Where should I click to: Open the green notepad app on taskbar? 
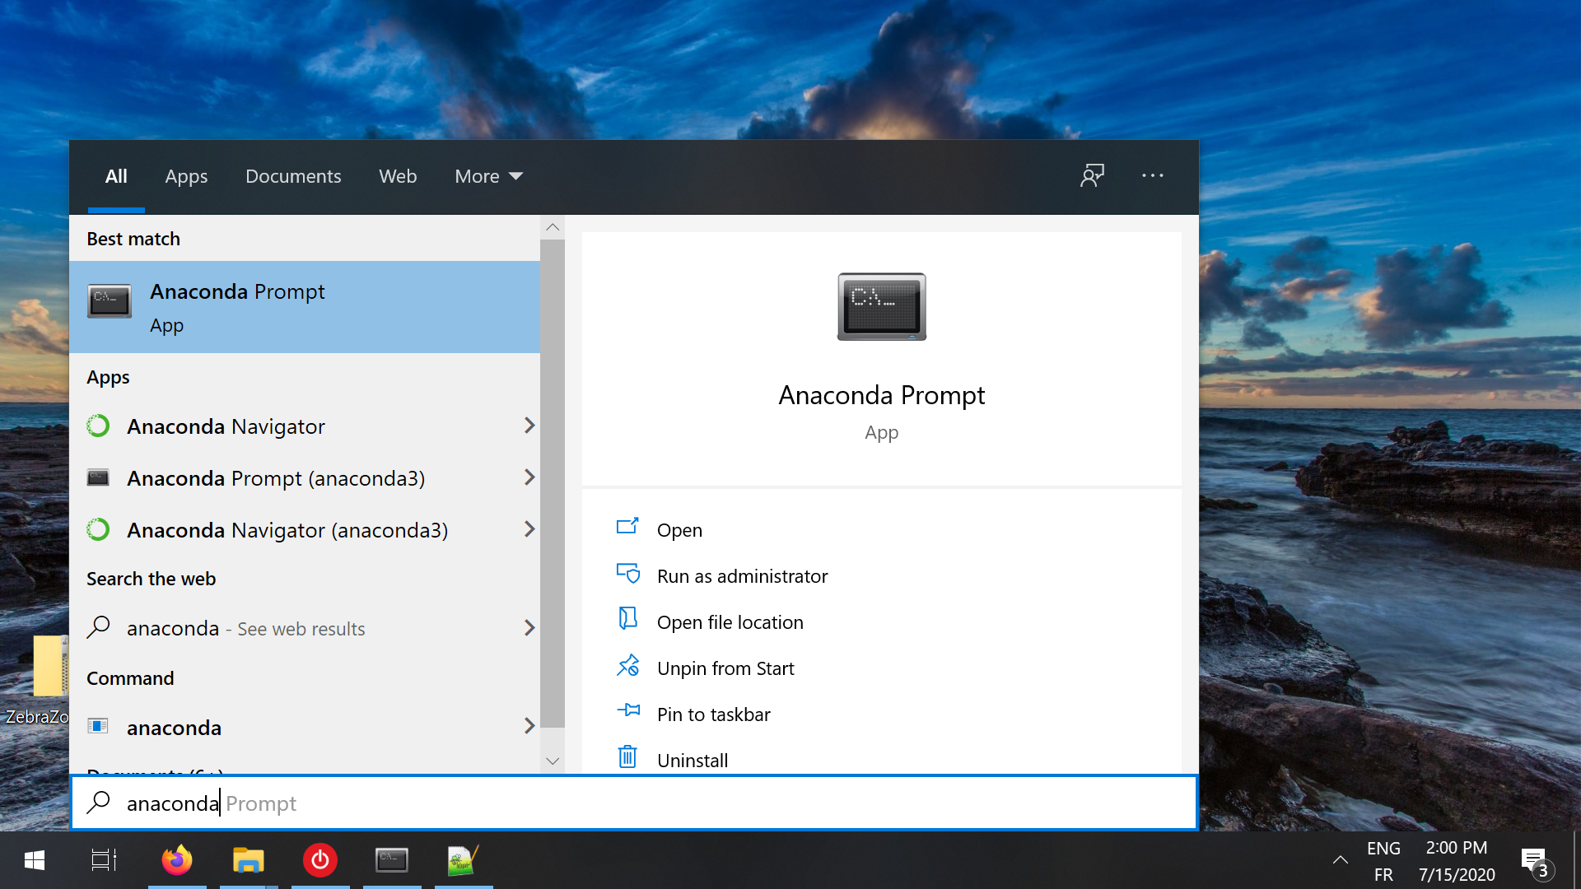[463, 860]
